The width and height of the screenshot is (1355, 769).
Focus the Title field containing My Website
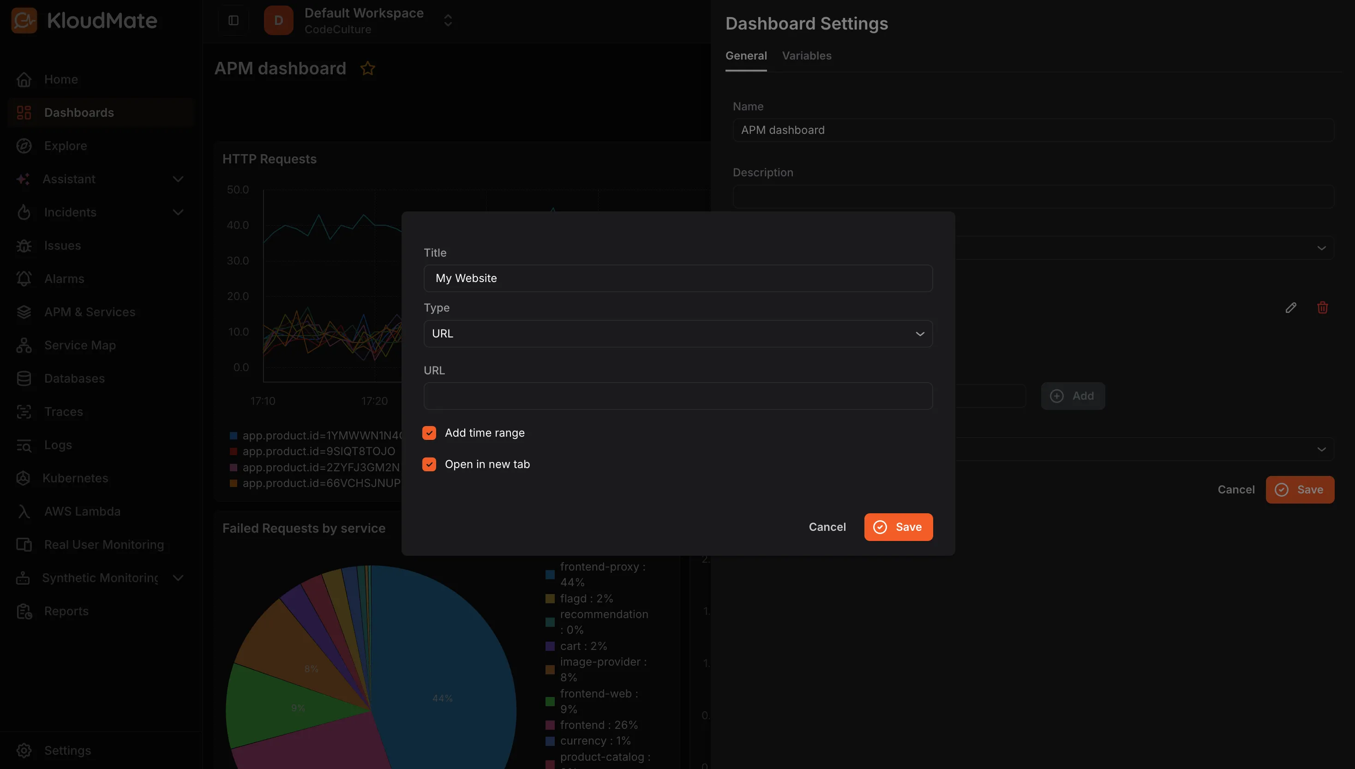[678, 278]
